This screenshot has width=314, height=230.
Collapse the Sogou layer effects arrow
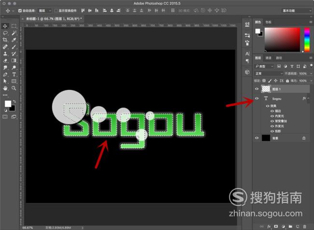[x=309, y=99]
